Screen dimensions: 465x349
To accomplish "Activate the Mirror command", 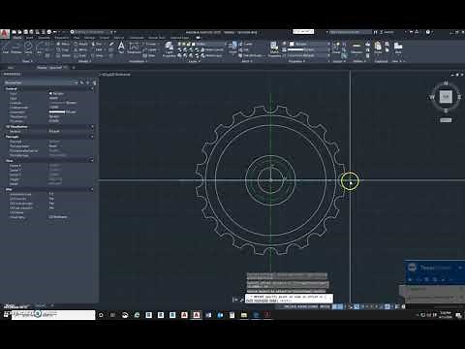I will [x=80, y=49].
